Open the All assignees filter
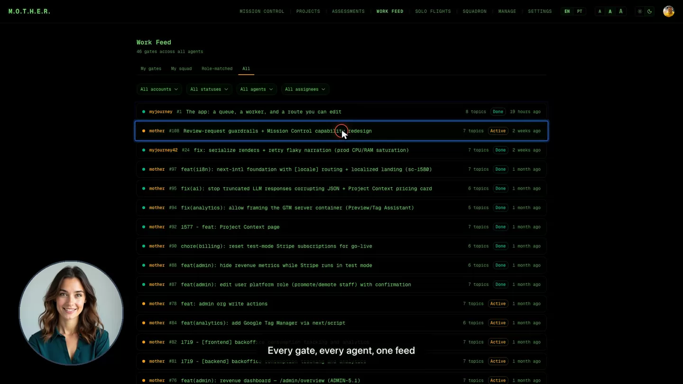 click(x=305, y=89)
